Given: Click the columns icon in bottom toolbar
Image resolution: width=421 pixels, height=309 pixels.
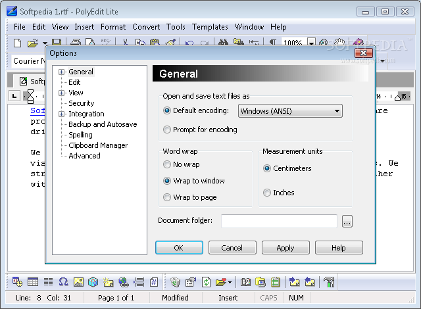Looking at the screenshot, I should pos(48,282).
